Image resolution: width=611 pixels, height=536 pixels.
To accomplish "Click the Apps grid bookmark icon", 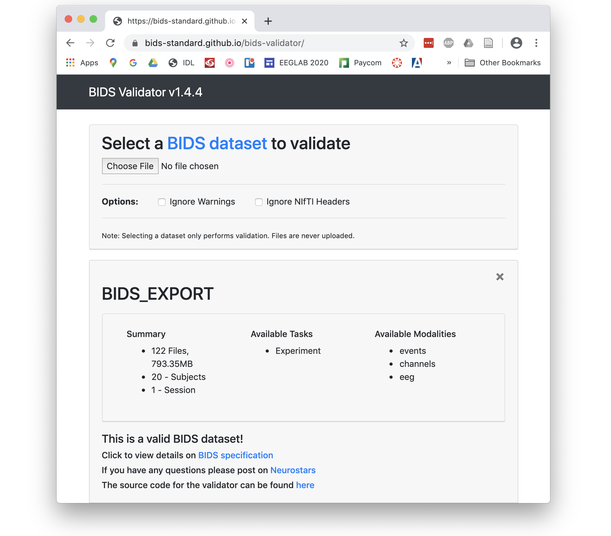I will click(71, 63).
